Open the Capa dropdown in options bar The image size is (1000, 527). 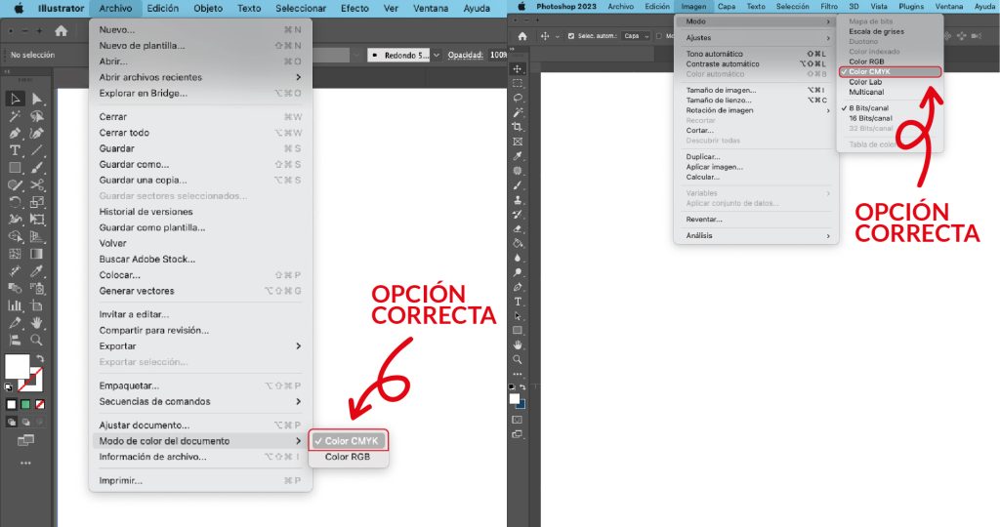point(638,36)
